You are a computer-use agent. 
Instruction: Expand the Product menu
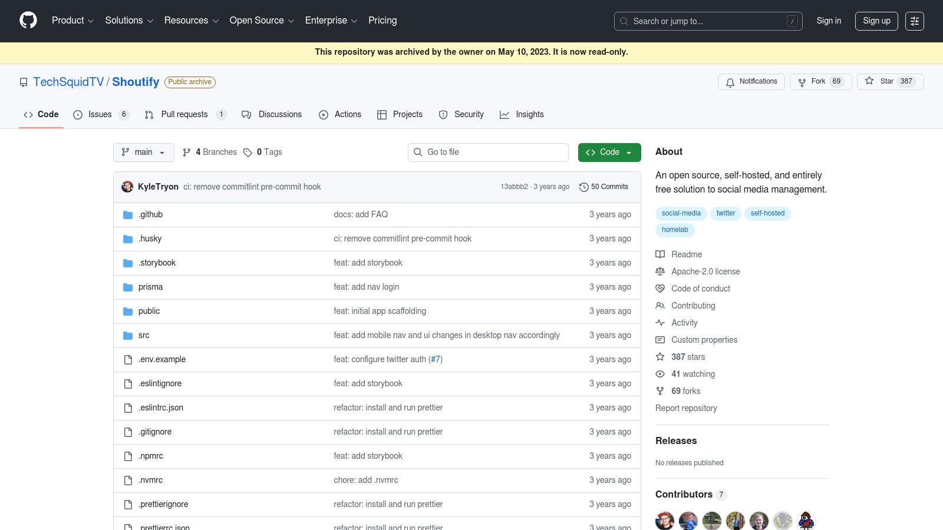click(72, 21)
